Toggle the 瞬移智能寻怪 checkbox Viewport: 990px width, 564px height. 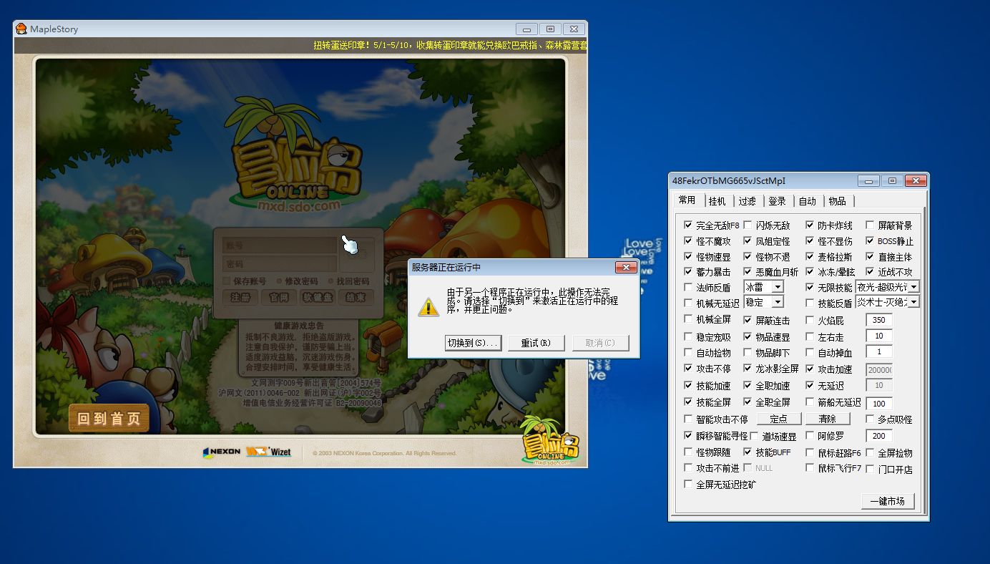tap(688, 436)
